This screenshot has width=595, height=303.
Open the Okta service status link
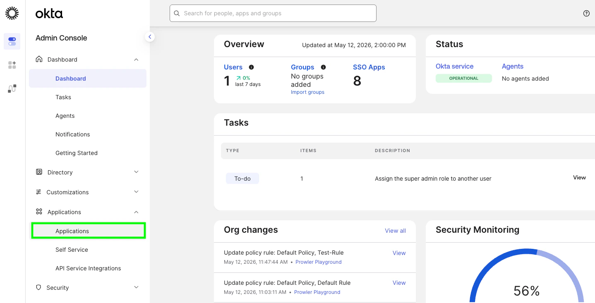coord(454,66)
